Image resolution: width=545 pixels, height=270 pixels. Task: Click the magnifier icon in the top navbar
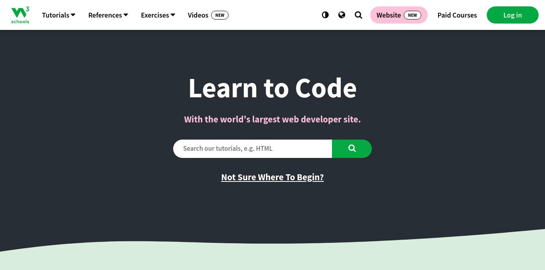pyautogui.click(x=358, y=15)
